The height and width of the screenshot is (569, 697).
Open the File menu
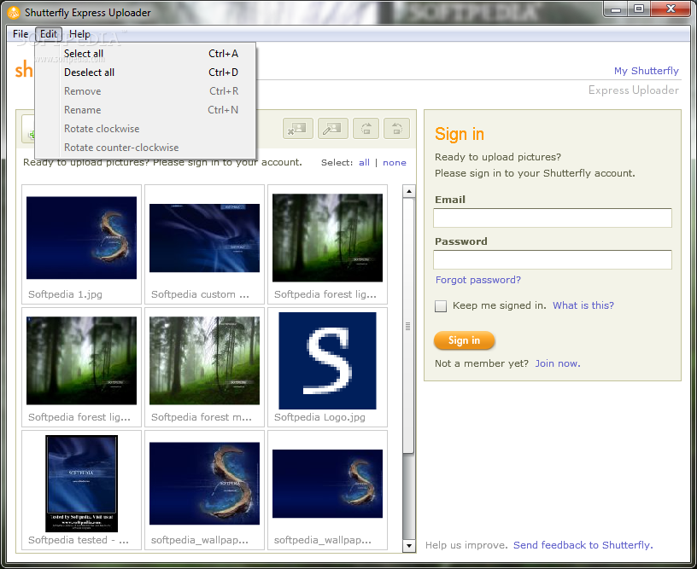pos(20,34)
